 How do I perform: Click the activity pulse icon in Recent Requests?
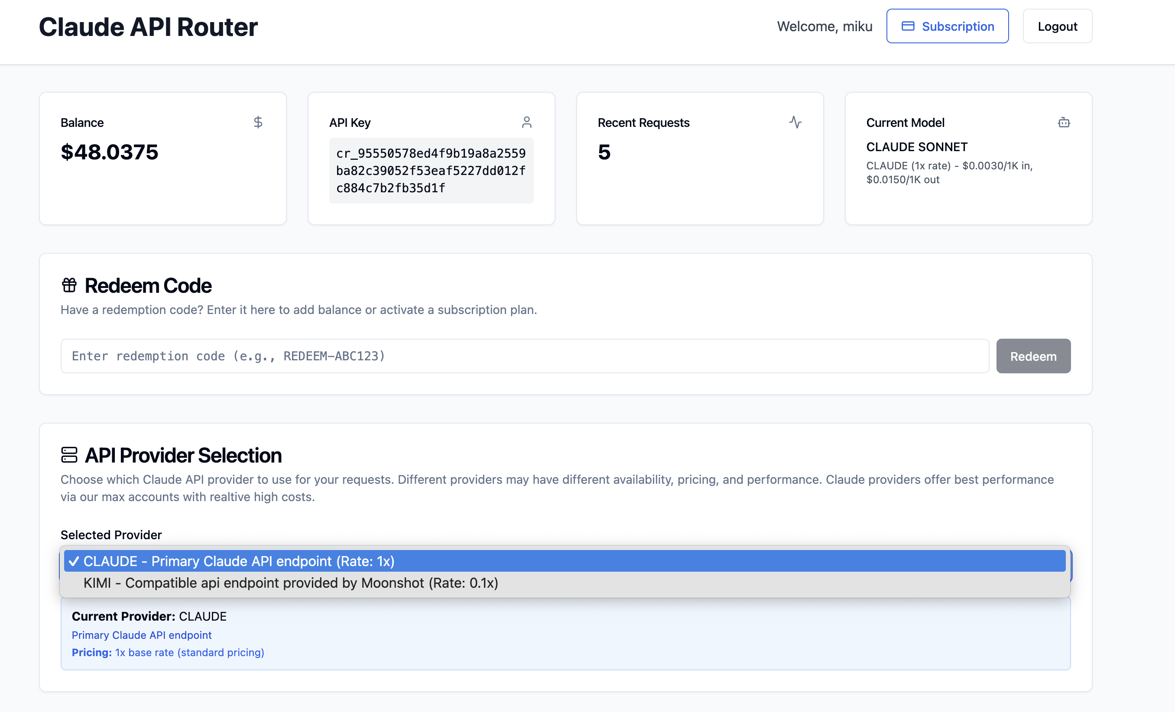[795, 123]
